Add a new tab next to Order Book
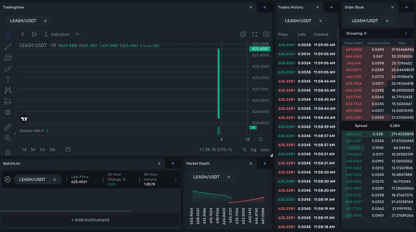 [x=406, y=7]
